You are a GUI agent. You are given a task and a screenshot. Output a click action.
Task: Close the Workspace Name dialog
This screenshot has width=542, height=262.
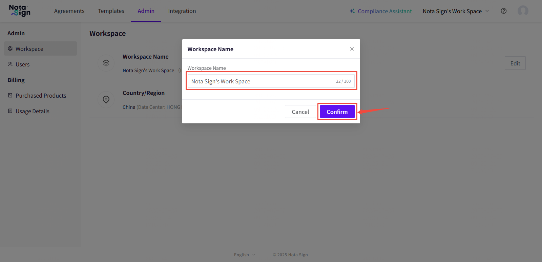[352, 49]
